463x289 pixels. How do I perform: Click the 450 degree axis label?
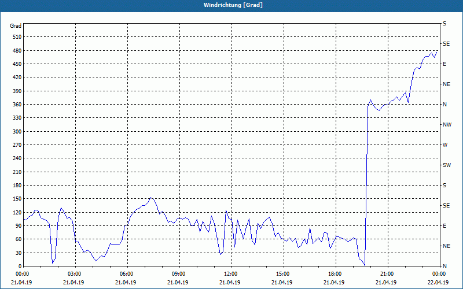17,64
